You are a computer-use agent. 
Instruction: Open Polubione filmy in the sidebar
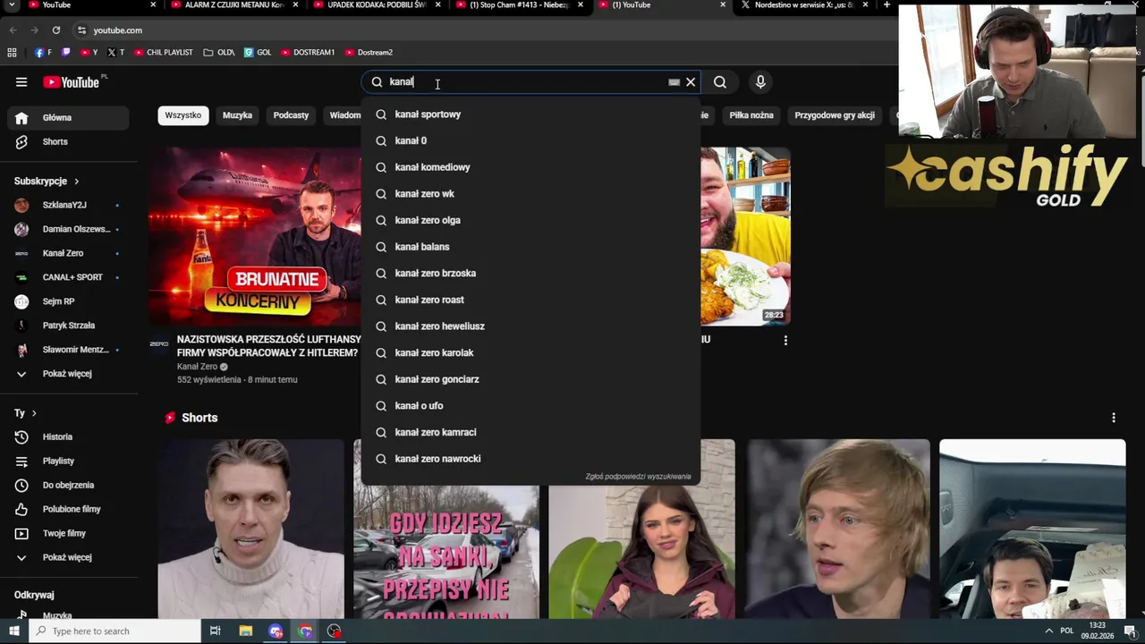pos(68,510)
